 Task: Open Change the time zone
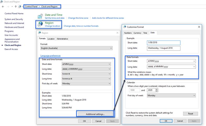pyautogui.click(x=78, y=18)
